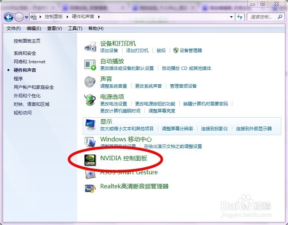Click the refresh button in address bar
The width and height of the screenshot is (288, 225).
coord(240,17)
